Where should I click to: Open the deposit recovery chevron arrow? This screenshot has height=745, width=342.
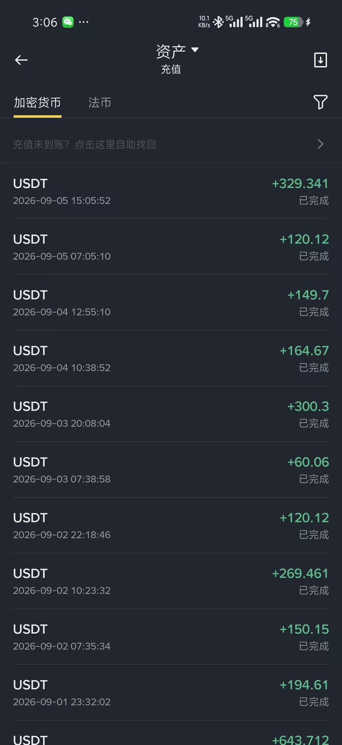321,144
